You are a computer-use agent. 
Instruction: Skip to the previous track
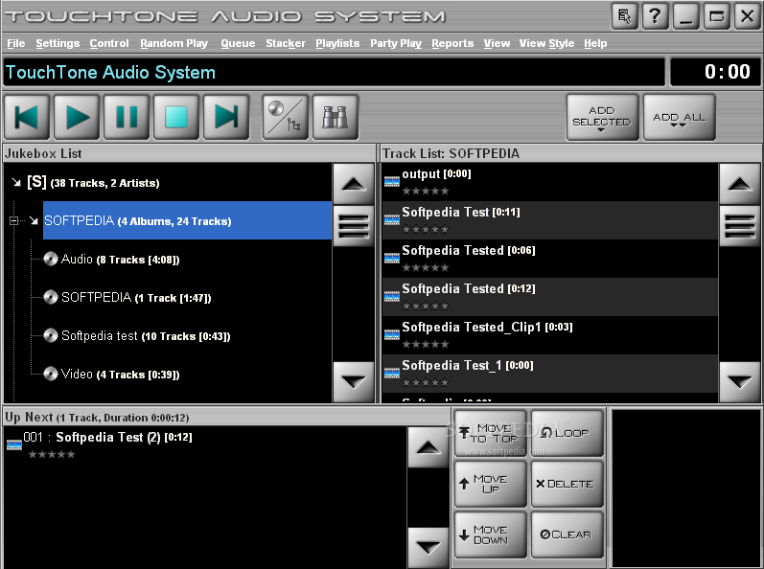[x=27, y=117]
